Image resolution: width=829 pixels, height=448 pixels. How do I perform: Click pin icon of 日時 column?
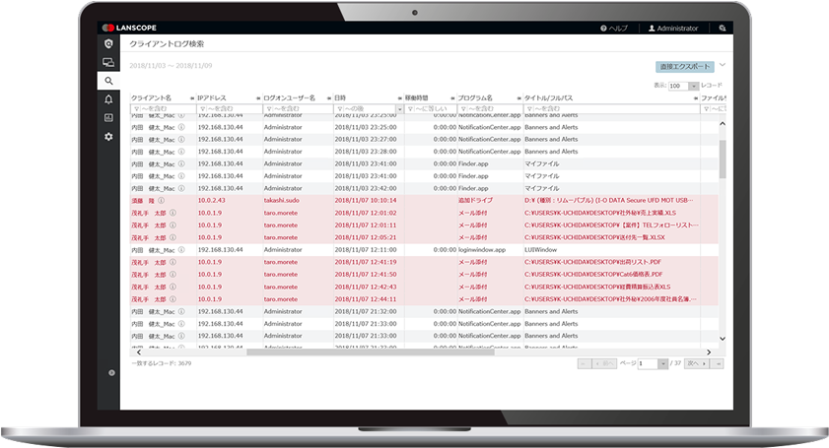[400, 98]
